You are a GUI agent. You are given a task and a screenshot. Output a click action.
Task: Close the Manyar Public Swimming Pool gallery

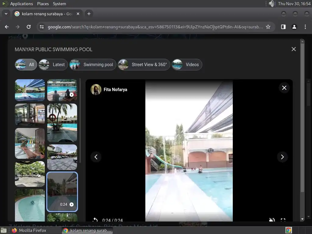click(x=293, y=49)
